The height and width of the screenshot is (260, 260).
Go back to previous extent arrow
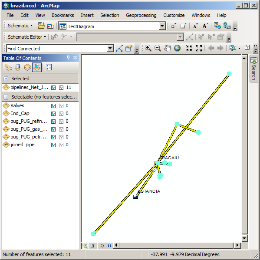pyautogui.click(x=211, y=48)
